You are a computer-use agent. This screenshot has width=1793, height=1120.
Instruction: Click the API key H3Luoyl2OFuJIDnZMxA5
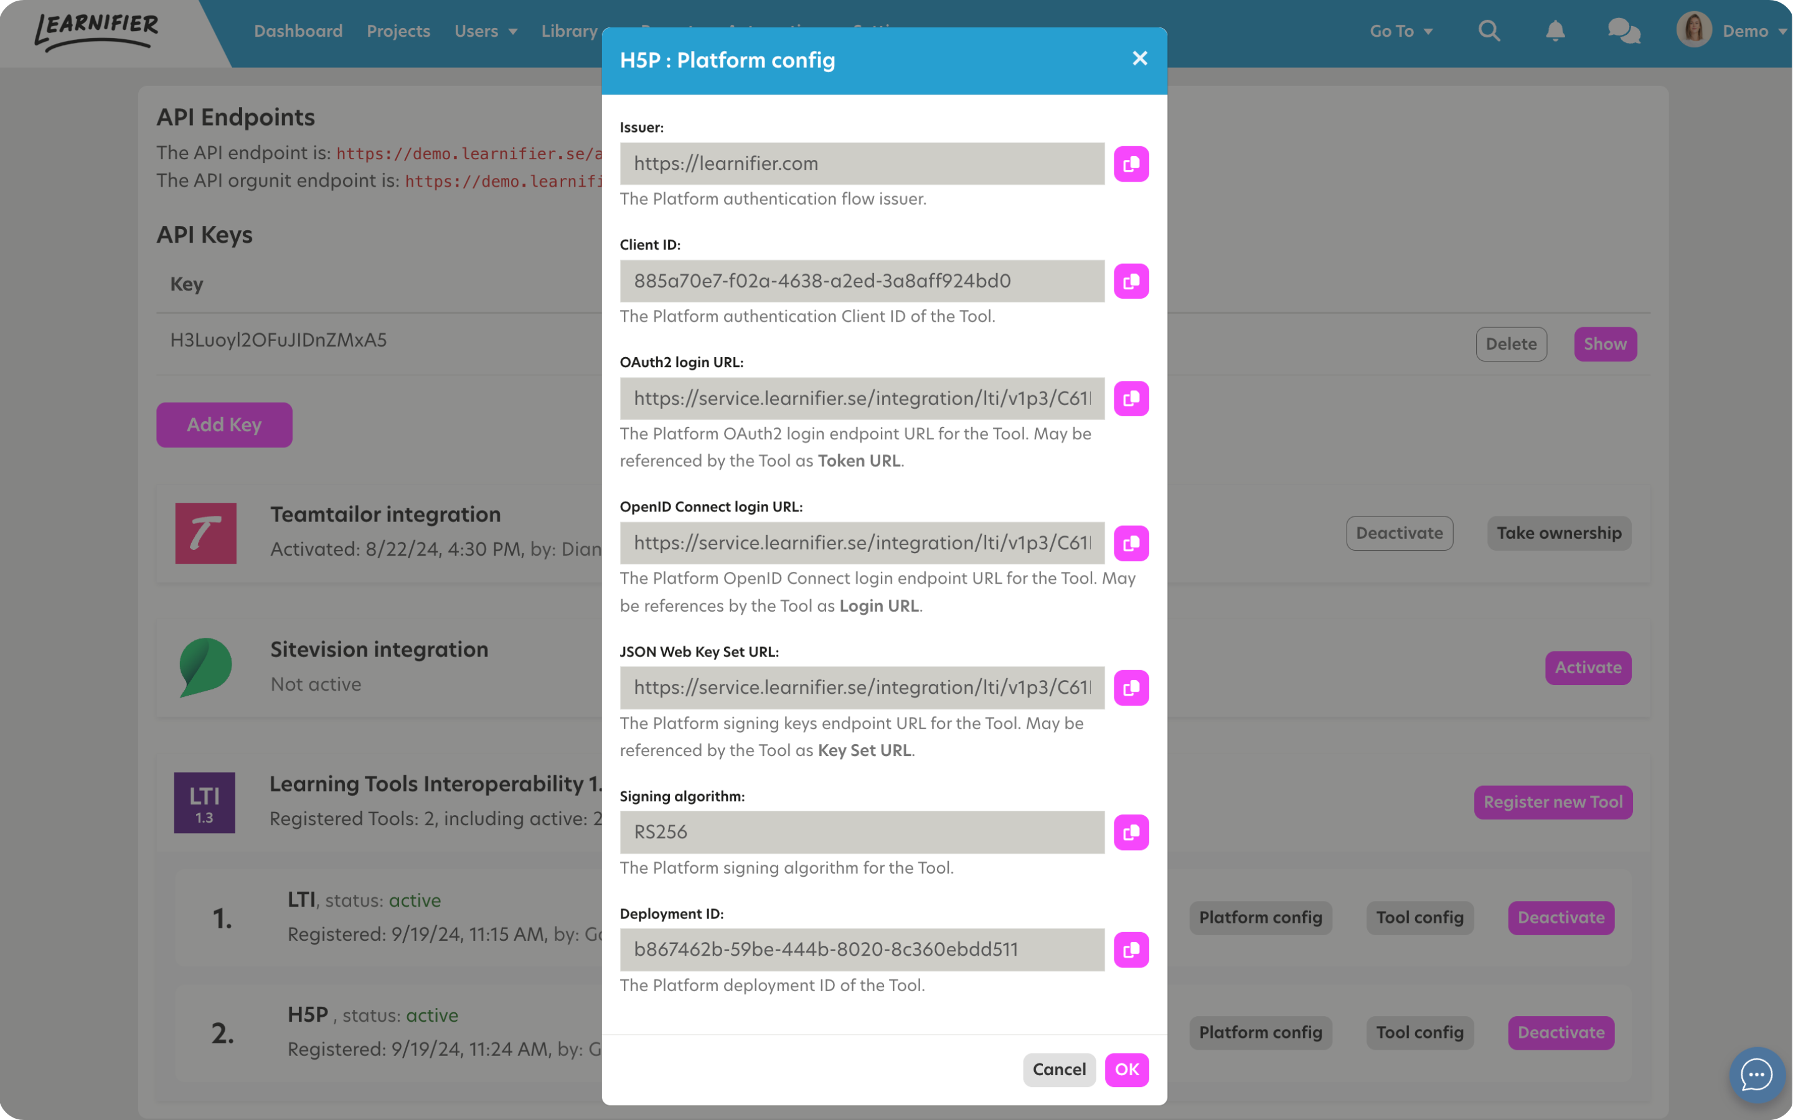(278, 341)
